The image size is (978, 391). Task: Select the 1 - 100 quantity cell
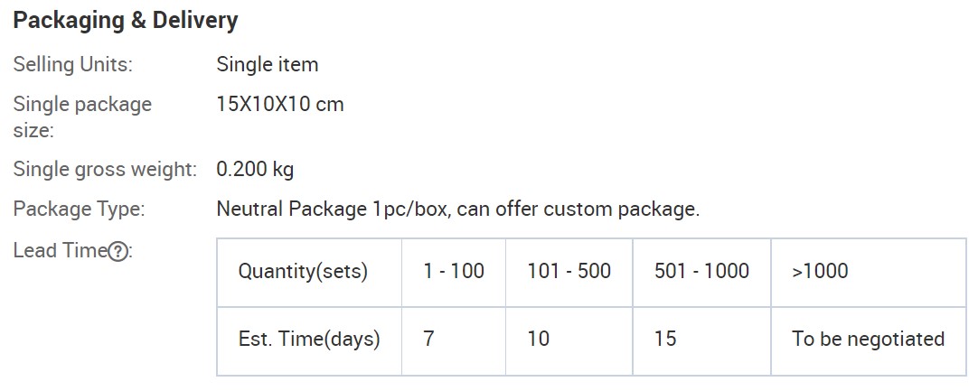(x=454, y=273)
